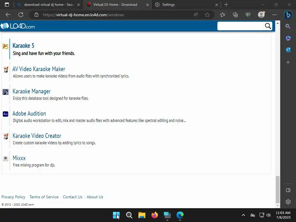This screenshot has height=222, width=296.
Task: Open the volume speaker tray icon
Action: tap(269, 215)
